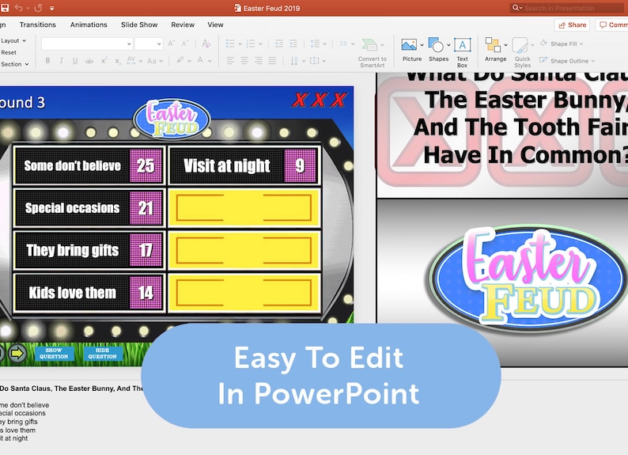Click the Share button
The height and width of the screenshot is (455, 628).
(x=572, y=25)
